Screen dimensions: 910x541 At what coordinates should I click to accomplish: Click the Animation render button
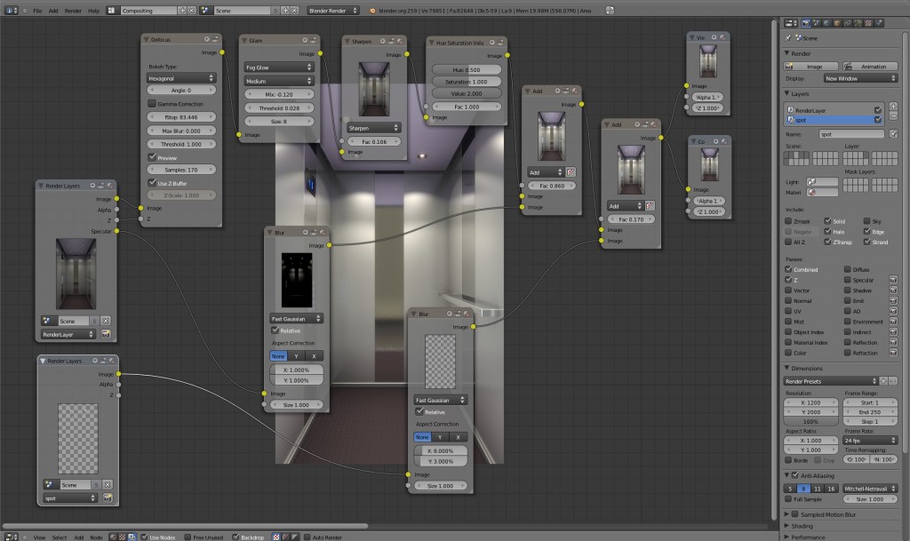(870, 66)
